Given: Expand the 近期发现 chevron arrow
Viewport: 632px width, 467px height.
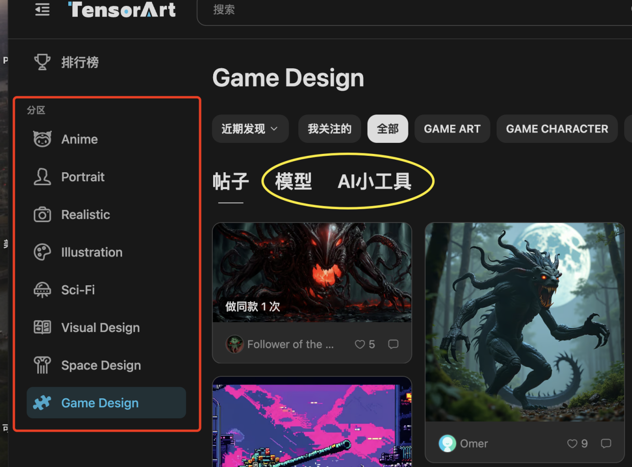Looking at the screenshot, I should pos(273,128).
